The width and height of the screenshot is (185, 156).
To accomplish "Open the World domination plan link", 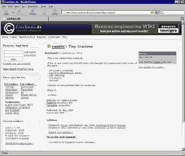I will 20,143.
